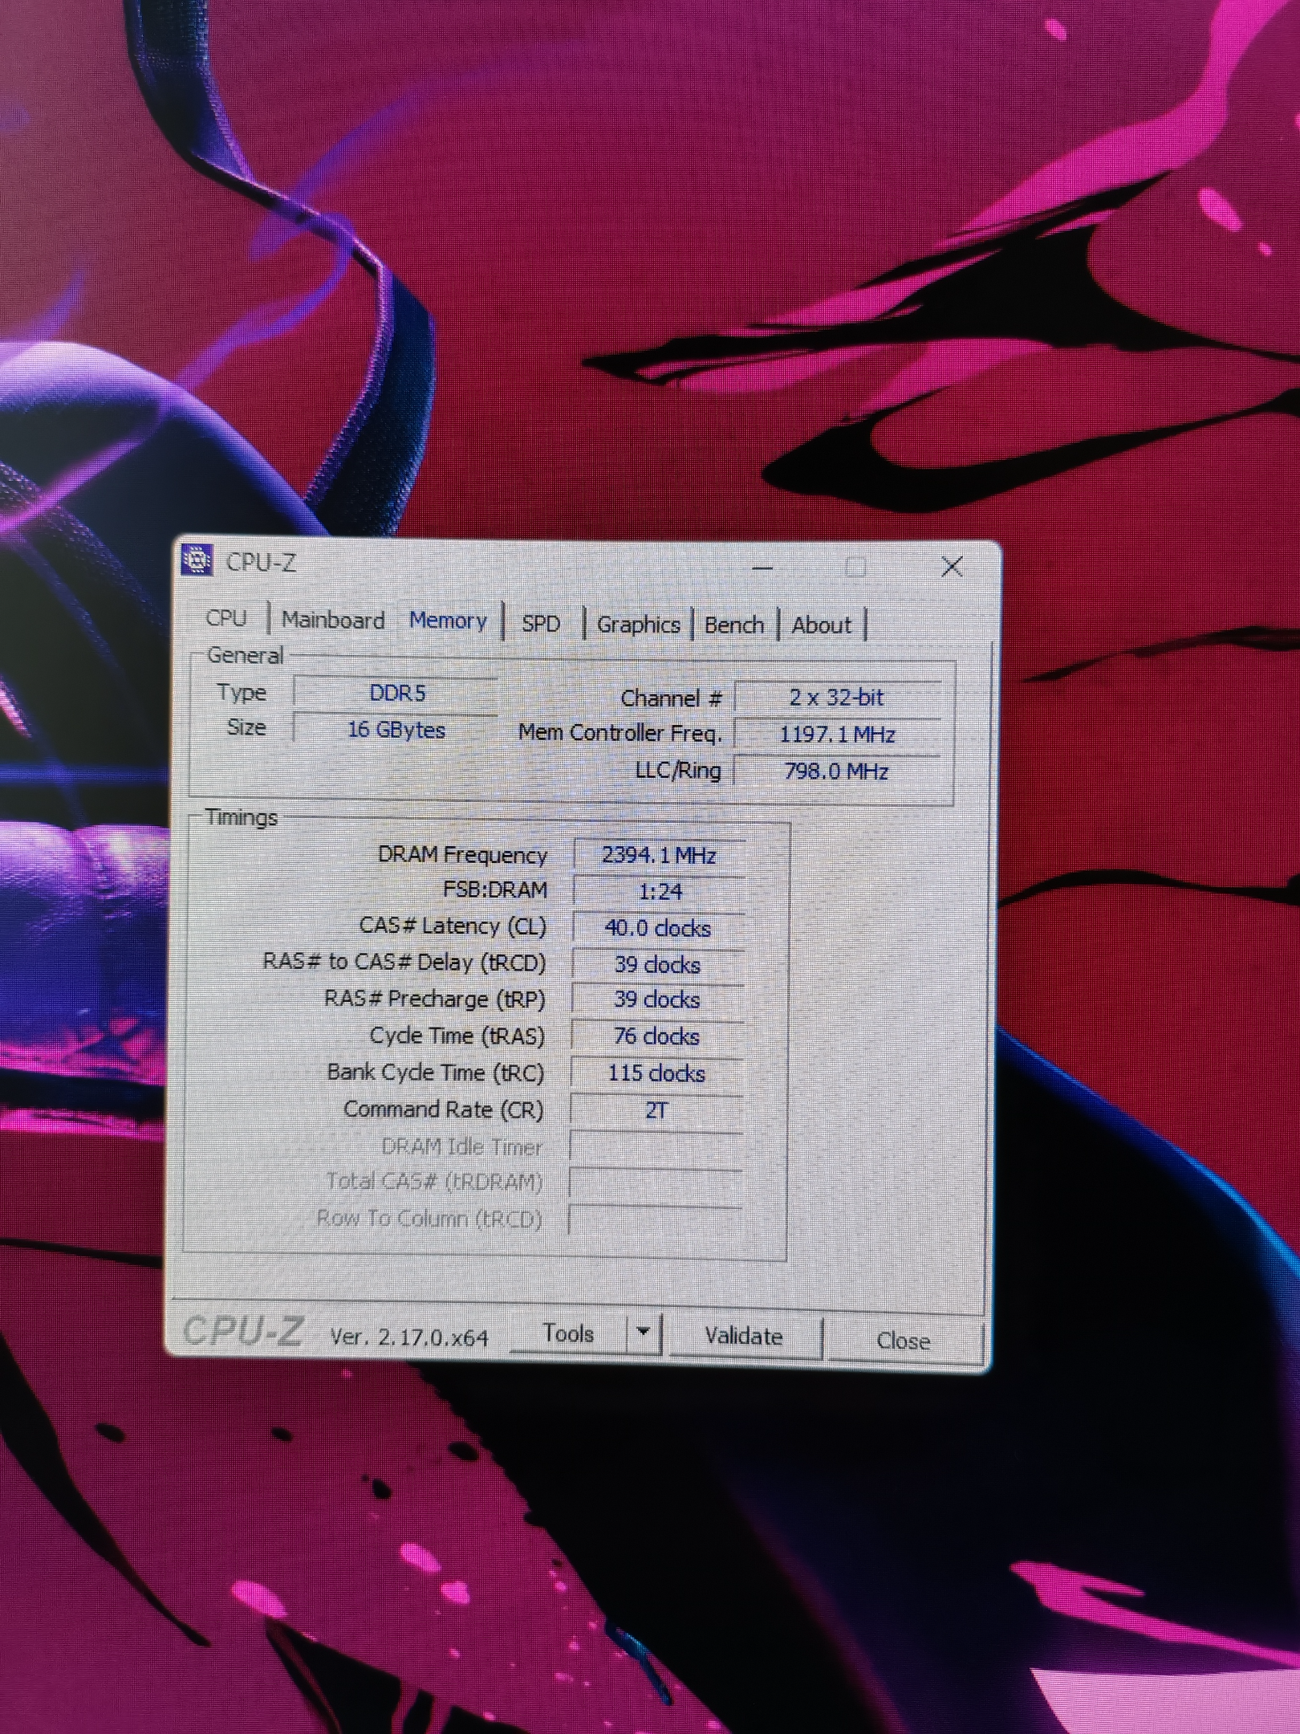Click the Tools button
The image size is (1300, 1734).
[568, 1333]
